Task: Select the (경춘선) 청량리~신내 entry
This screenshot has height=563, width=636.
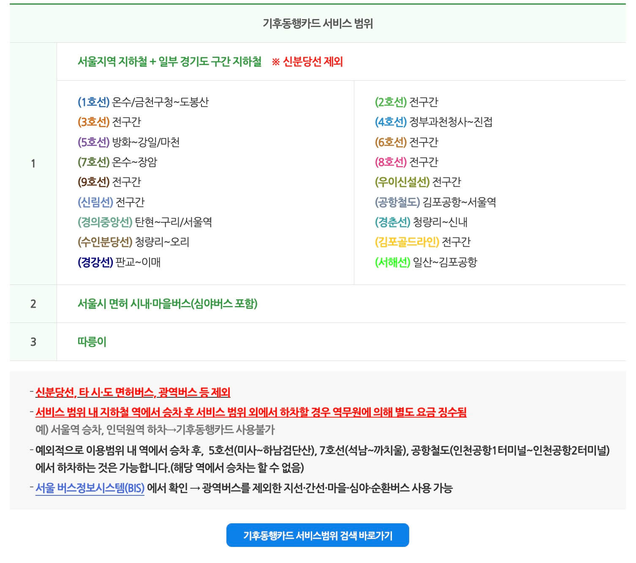Action: click(x=421, y=222)
